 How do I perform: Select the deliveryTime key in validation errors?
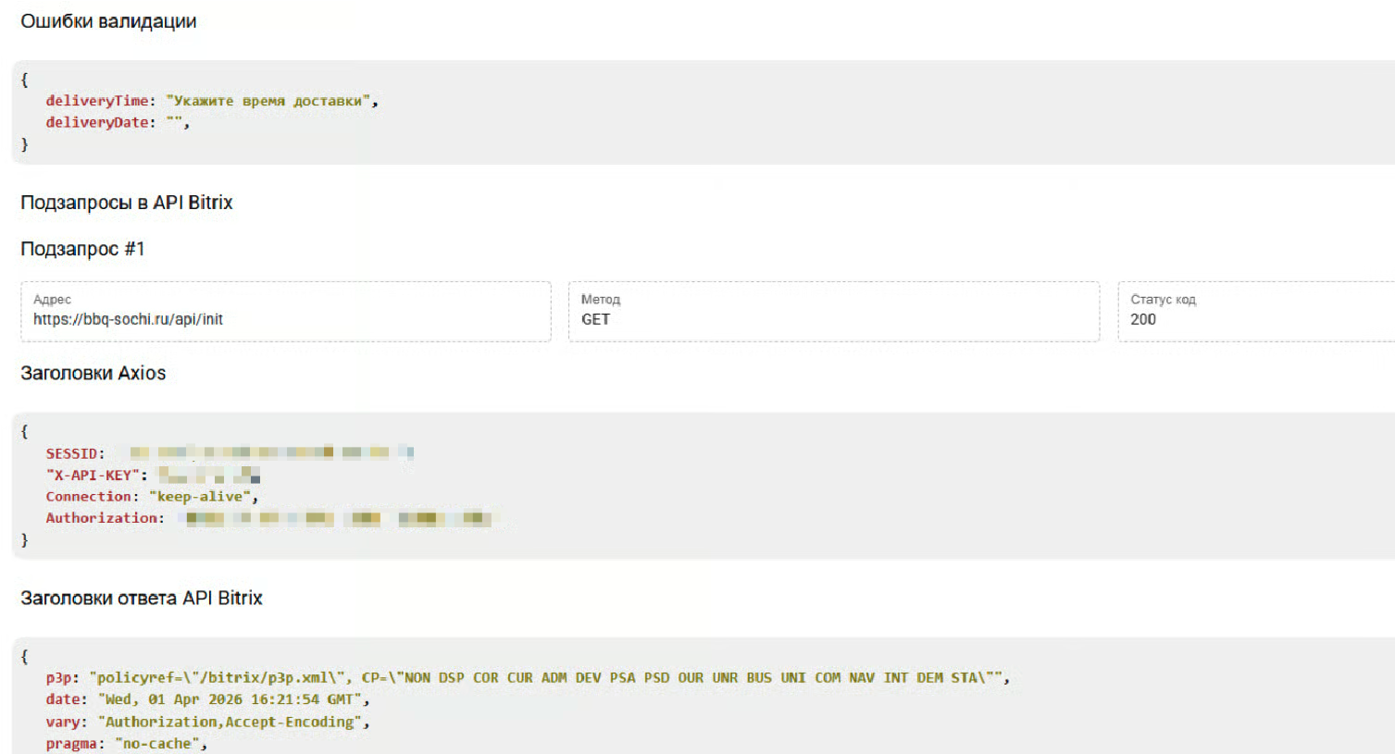(96, 101)
